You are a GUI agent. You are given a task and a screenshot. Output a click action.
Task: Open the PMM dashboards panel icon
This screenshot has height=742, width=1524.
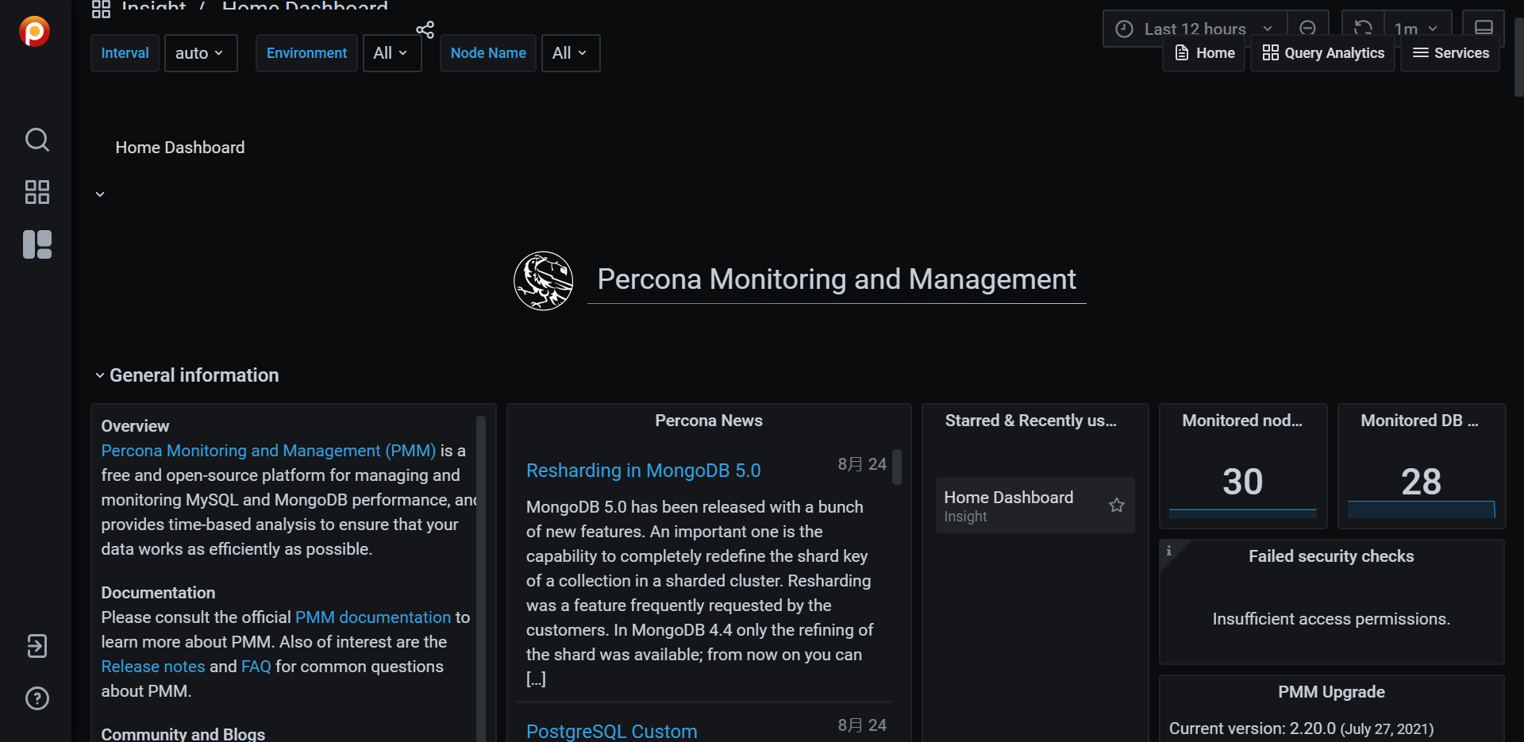[37, 244]
